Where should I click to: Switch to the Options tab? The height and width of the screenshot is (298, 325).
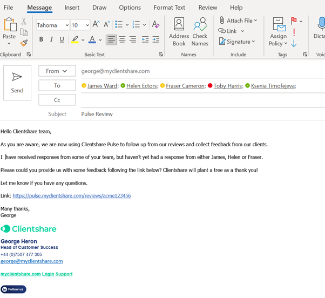(x=130, y=8)
